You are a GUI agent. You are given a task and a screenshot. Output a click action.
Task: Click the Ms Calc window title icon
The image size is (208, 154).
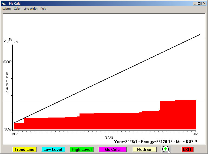pos(4,4)
